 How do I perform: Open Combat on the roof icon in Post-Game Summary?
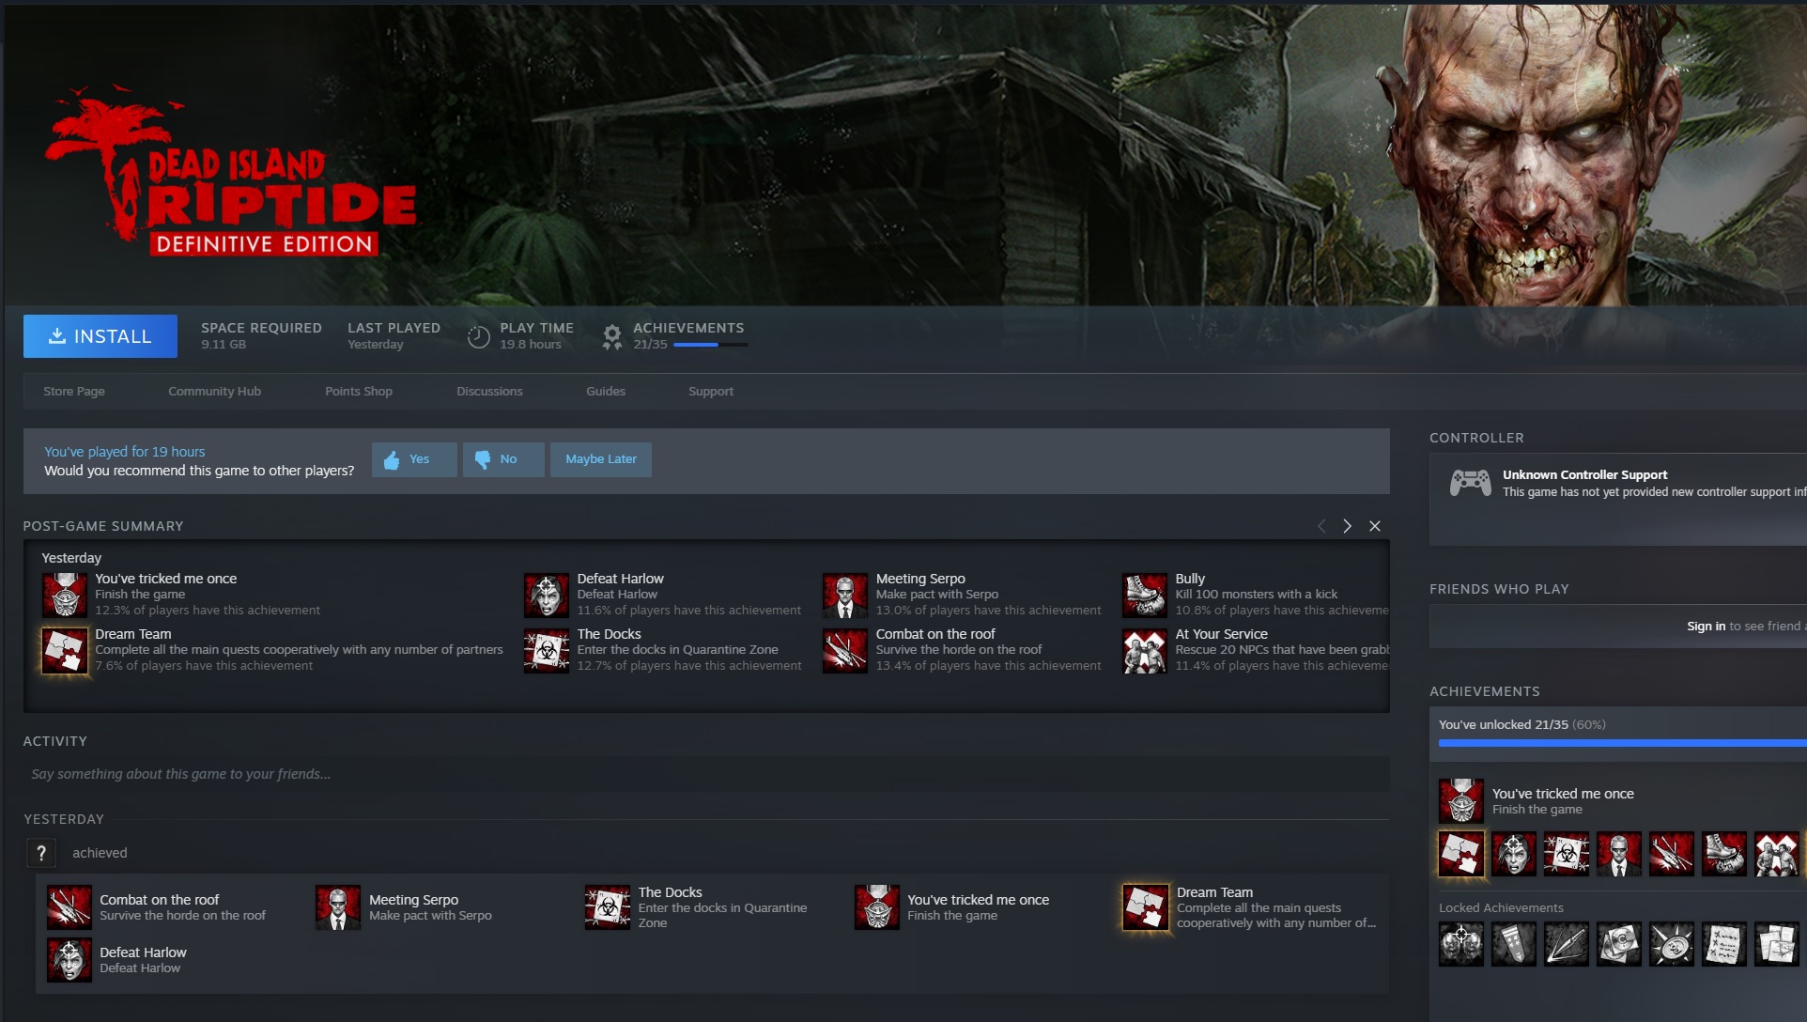[x=845, y=651]
